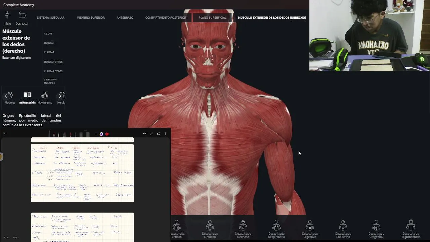Open Compartimento Posterior breadcrumb
Viewport: 430px width, 242px height.
166,18
